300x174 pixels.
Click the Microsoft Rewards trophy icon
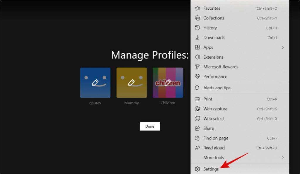(x=197, y=67)
